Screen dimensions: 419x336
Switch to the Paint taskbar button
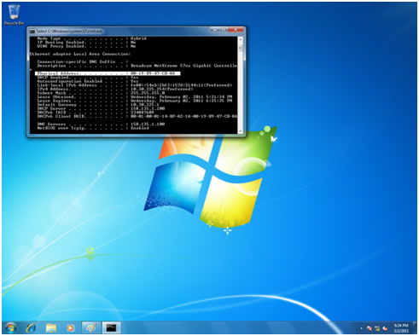click(91, 327)
